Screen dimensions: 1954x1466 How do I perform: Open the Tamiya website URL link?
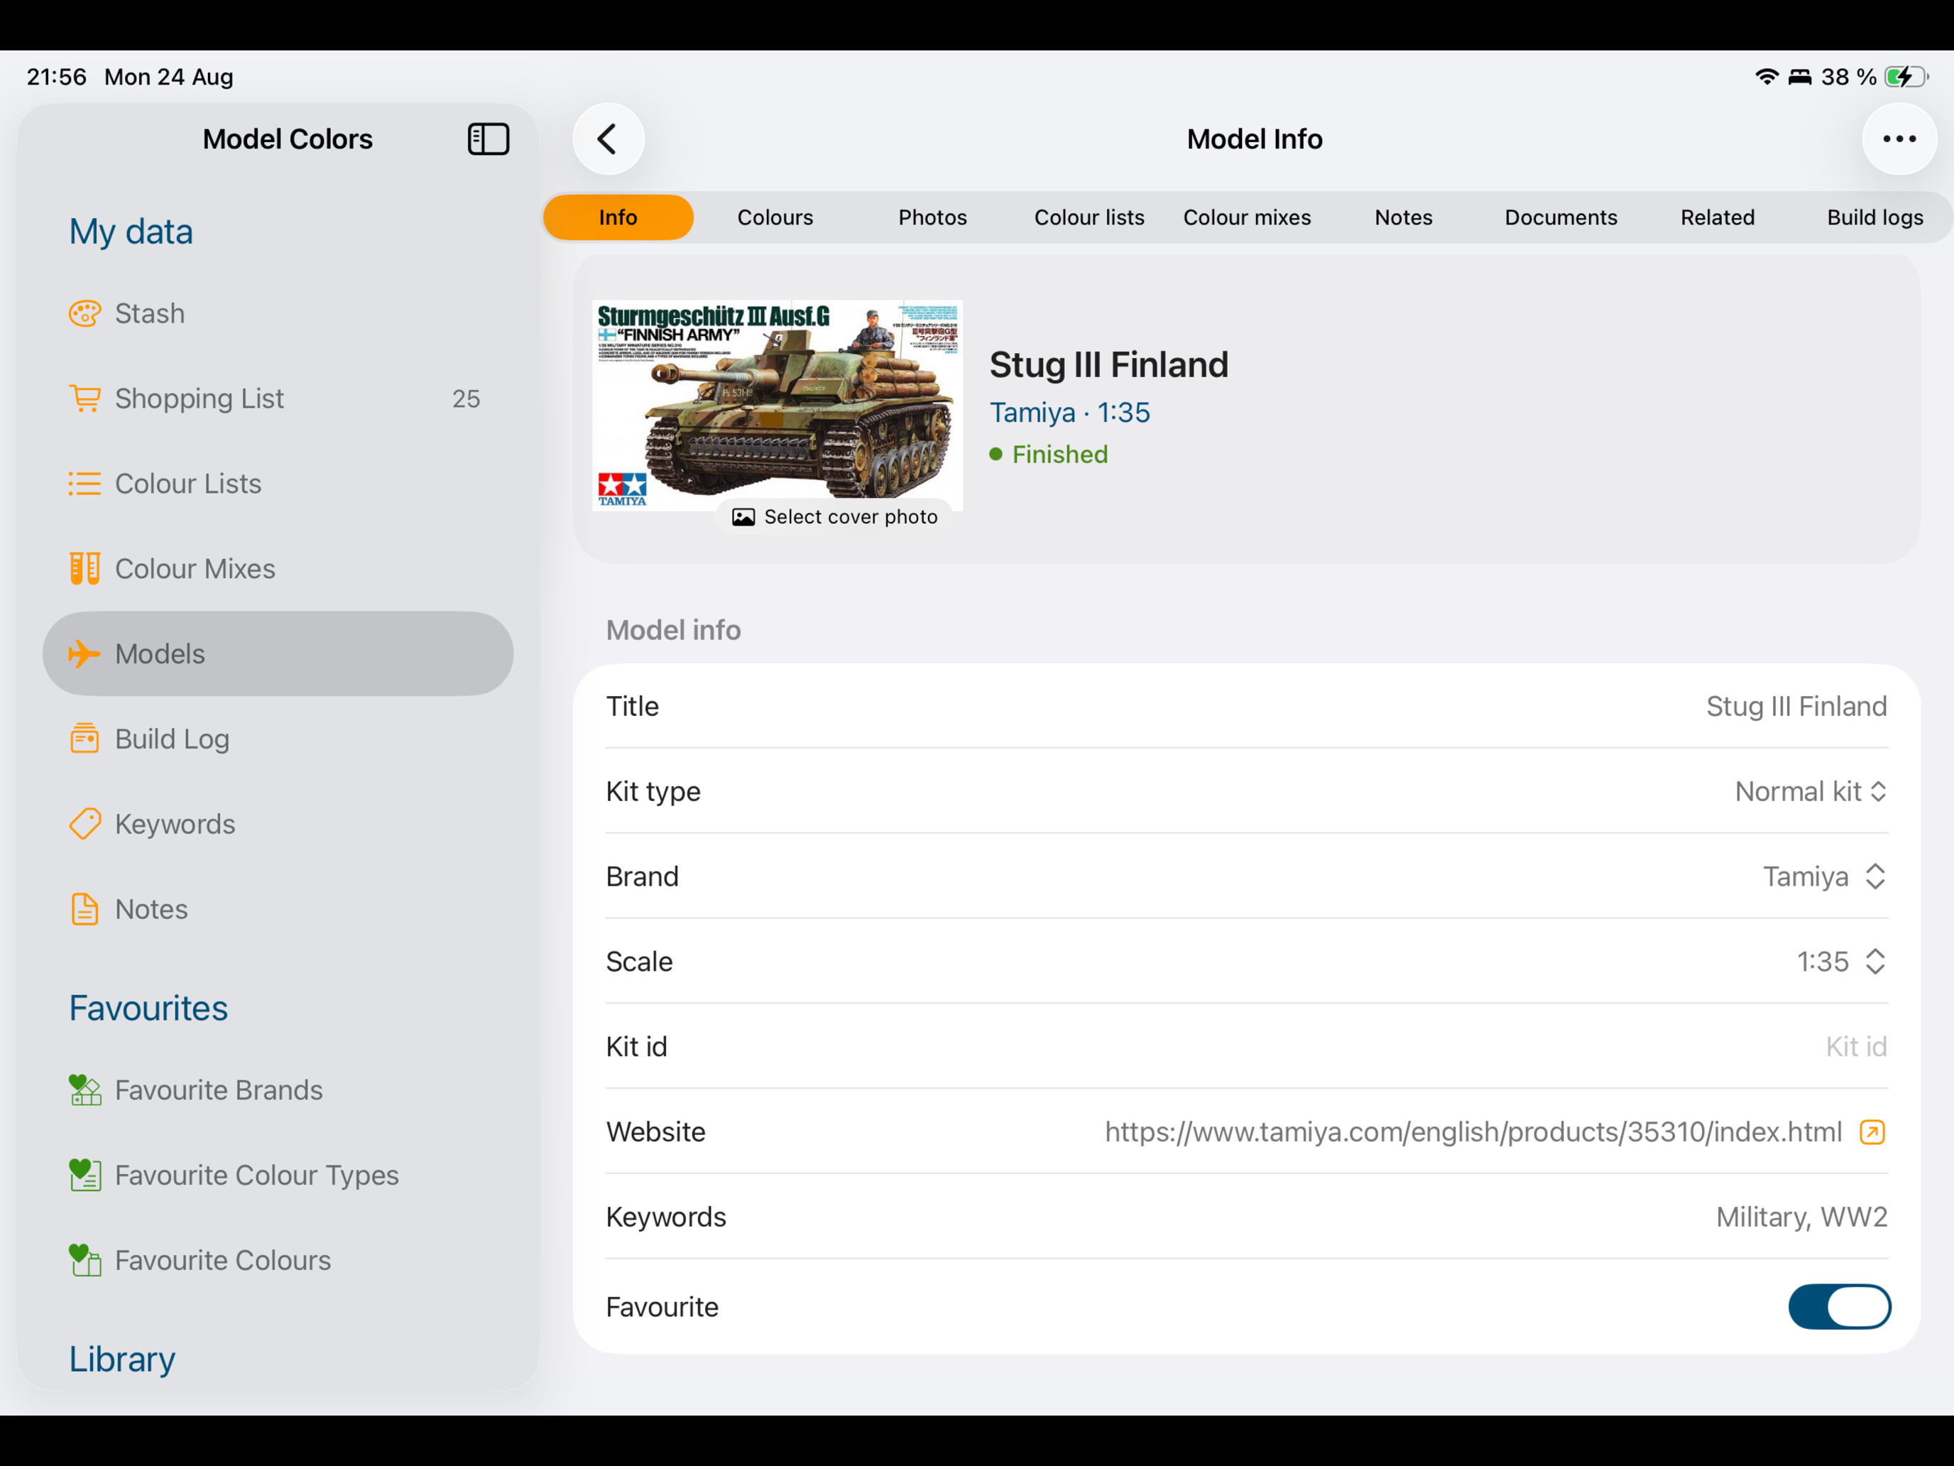click(1473, 1132)
